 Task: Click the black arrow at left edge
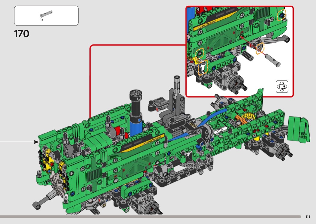tap(19, 142)
